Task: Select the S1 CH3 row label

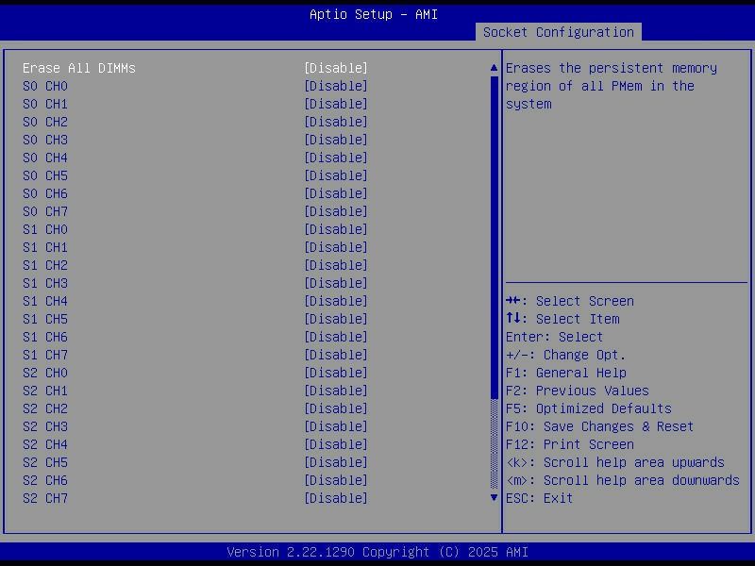Action: [x=45, y=283]
